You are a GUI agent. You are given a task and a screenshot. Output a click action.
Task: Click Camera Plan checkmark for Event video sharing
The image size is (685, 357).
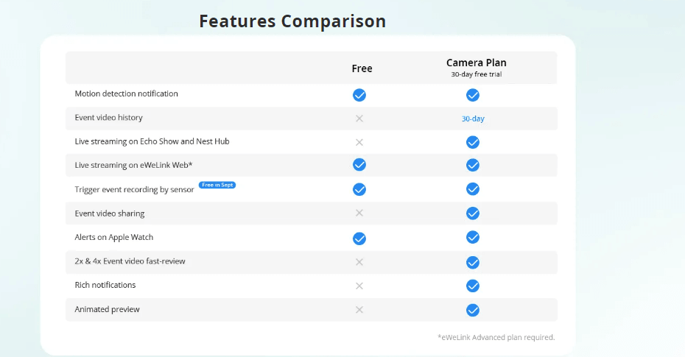(472, 213)
